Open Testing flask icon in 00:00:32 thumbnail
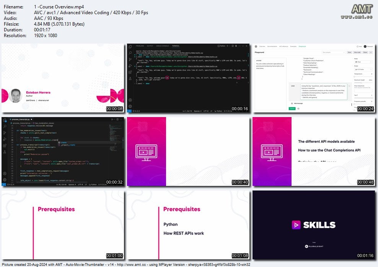Screen dimensions: 378x267 [5, 152]
